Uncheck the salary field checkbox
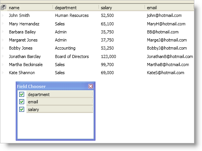This screenshot has width=202, height=151. (21, 109)
